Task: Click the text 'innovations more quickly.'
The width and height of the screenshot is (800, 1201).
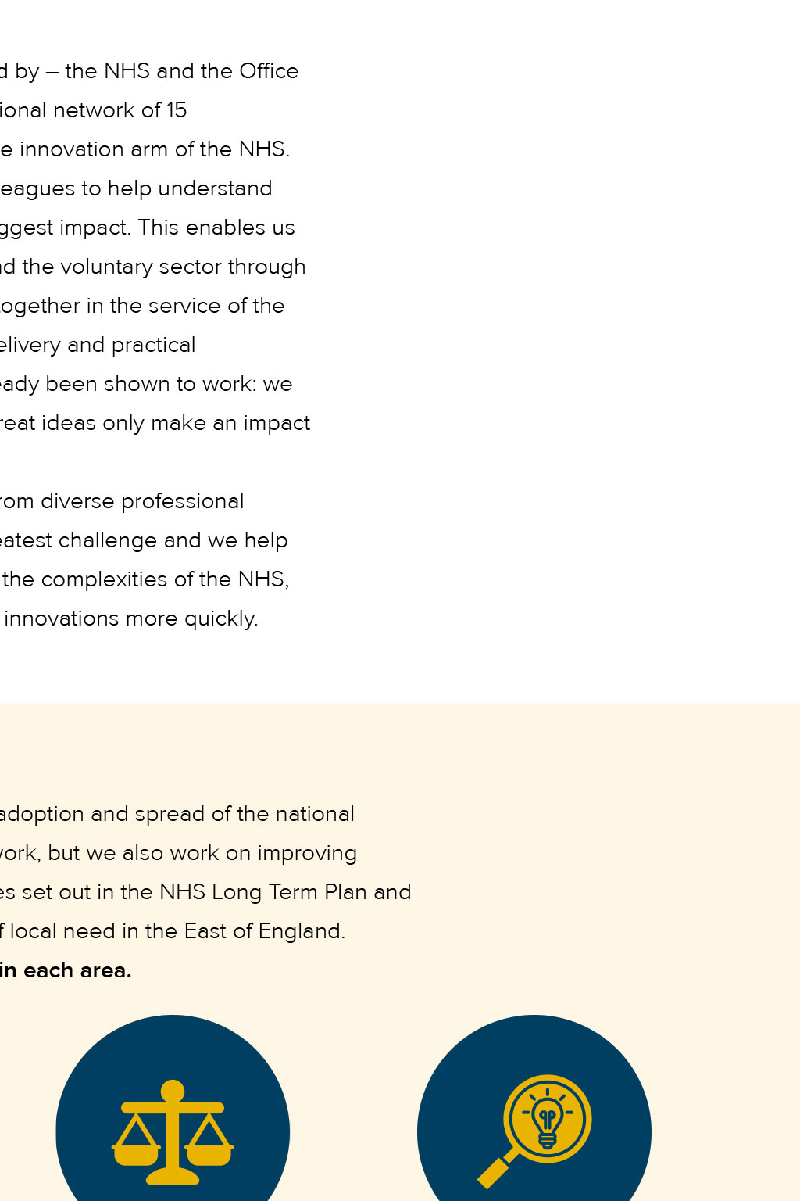Action: pyautogui.click(x=131, y=618)
